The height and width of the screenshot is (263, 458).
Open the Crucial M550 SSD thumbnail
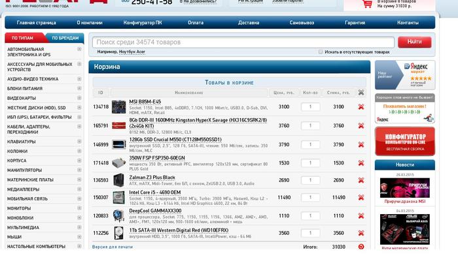coord(118,145)
